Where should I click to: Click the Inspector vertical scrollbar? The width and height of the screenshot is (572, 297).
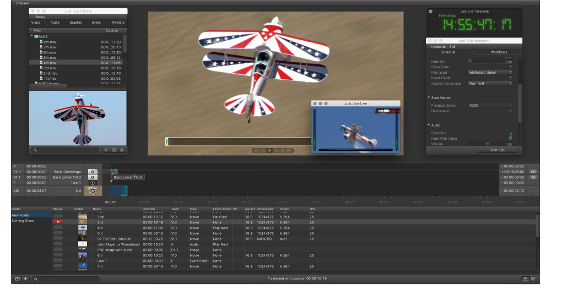point(520,103)
